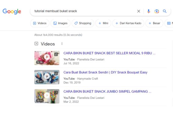Click the play icon beside Videos heading
Viewport: 173px width, 115px height.
point(36,44)
